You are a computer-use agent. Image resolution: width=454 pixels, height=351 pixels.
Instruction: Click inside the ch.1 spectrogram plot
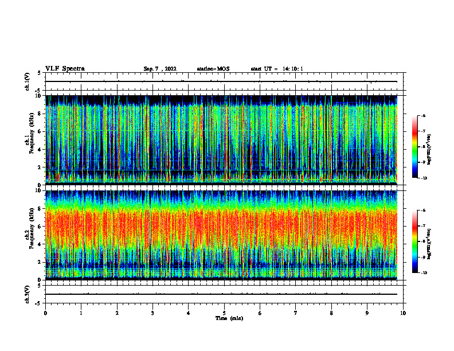221,140
